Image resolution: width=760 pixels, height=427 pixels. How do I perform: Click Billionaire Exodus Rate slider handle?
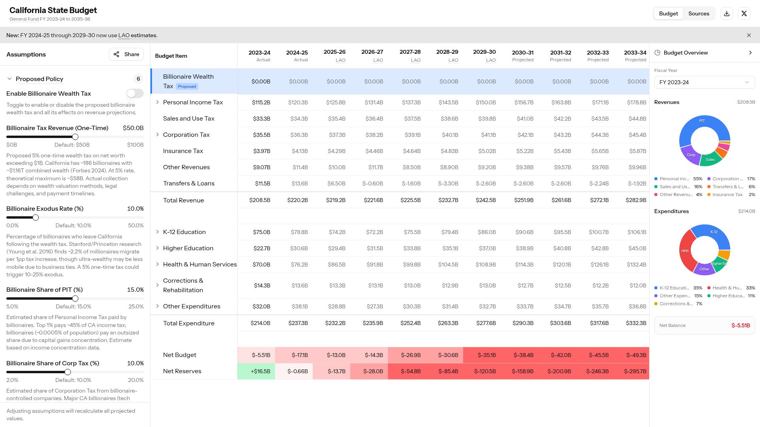[36, 217]
